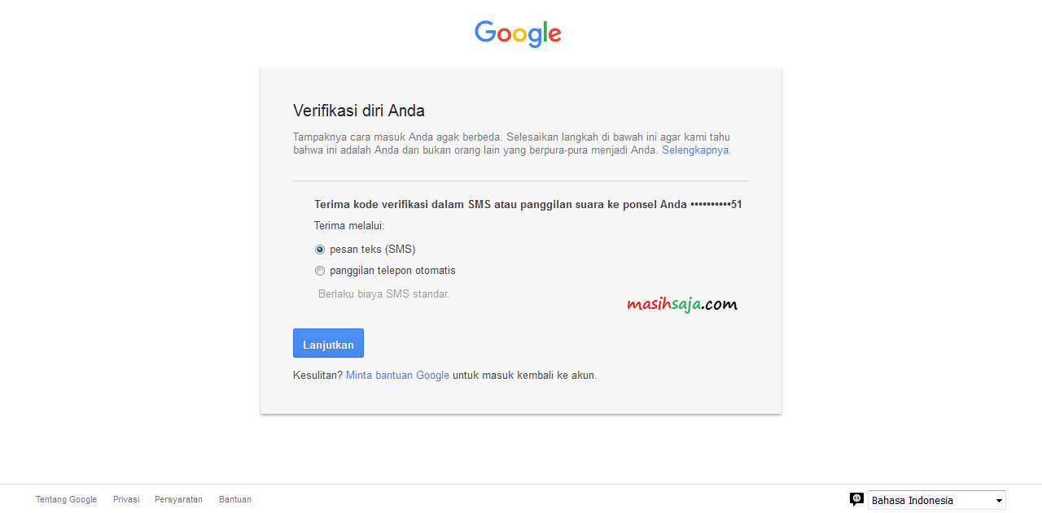Open the Bantuan footer link
The image size is (1042, 513).
pyautogui.click(x=235, y=500)
